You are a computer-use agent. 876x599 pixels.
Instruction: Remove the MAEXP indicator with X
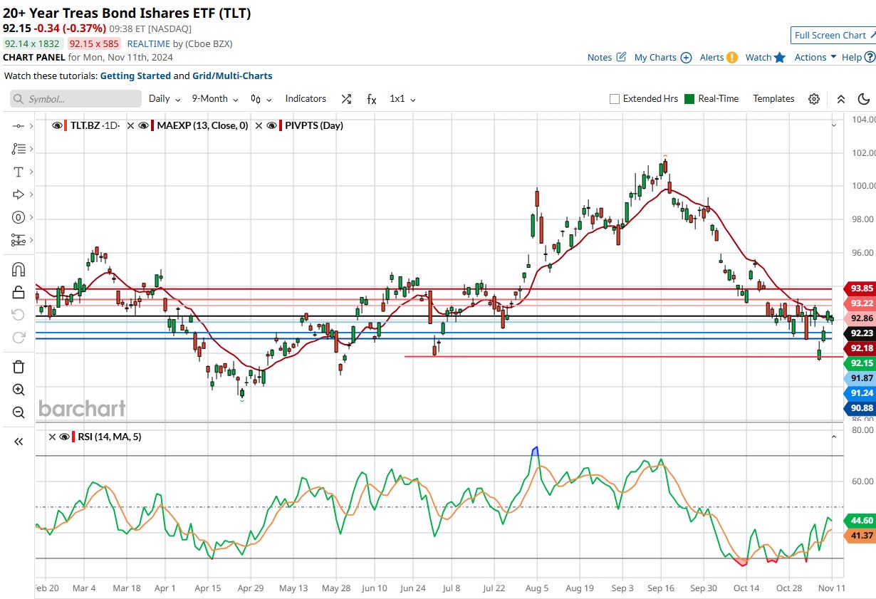click(130, 125)
